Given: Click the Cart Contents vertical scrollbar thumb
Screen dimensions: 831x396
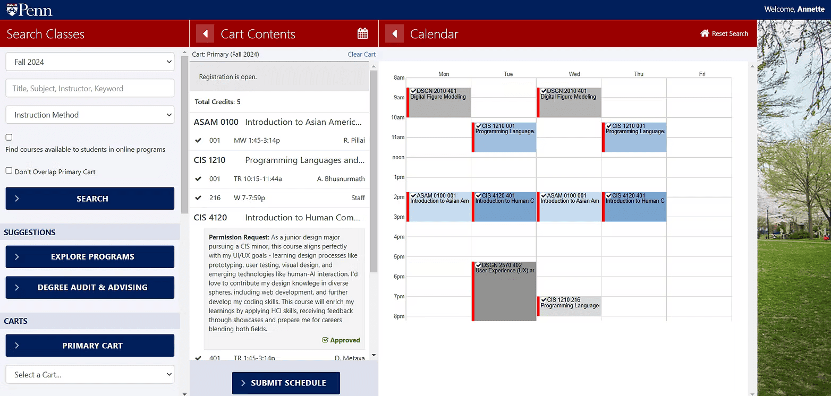Looking at the screenshot, I should tap(374, 171).
